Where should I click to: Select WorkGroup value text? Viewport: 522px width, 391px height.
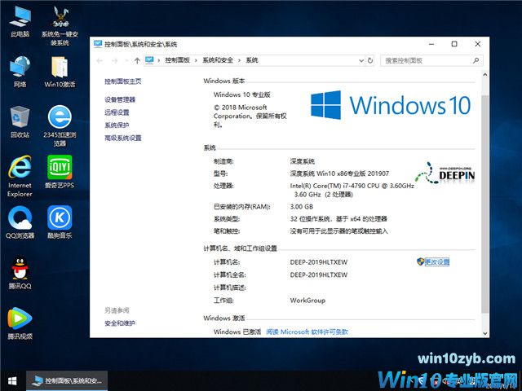tap(307, 301)
